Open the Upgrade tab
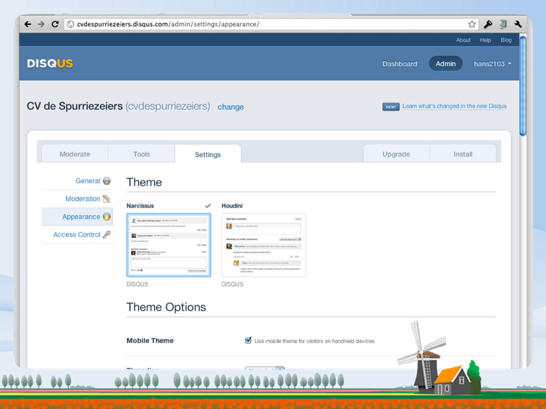The height and width of the screenshot is (409, 546). (396, 154)
